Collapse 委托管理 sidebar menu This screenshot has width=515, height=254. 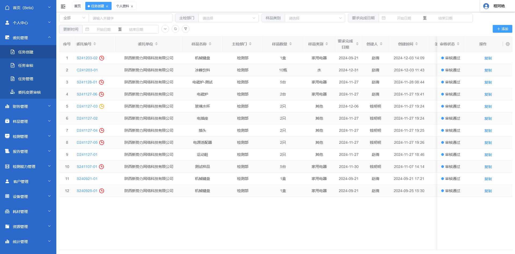(28, 38)
